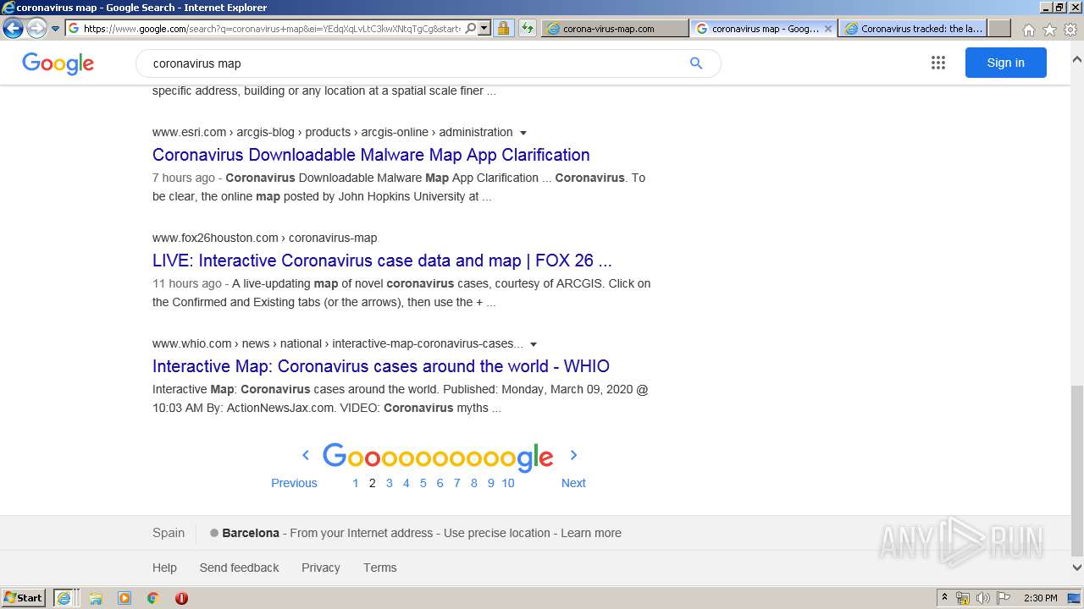Screen dimensions: 1084x609
Task: Expand whio.com result options arrow
Action: pyautogui.click(x=534, y=344)
